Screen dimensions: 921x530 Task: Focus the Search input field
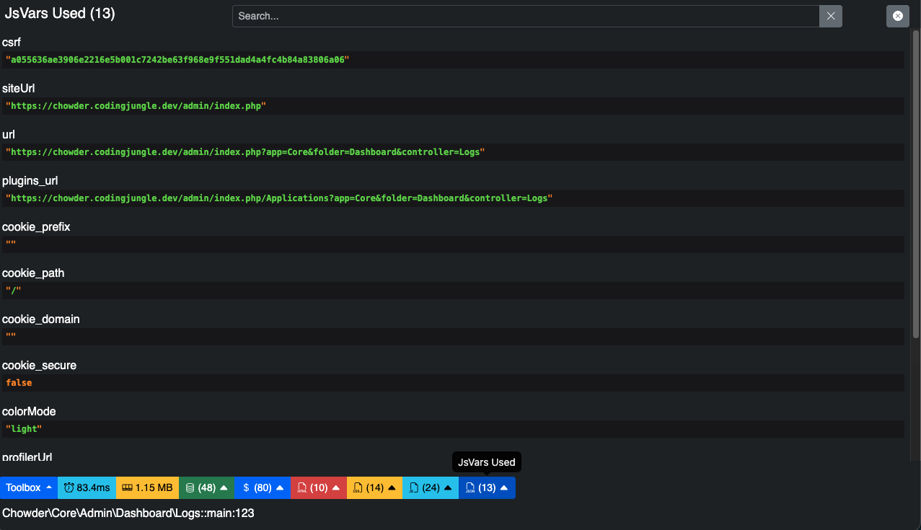526,16
